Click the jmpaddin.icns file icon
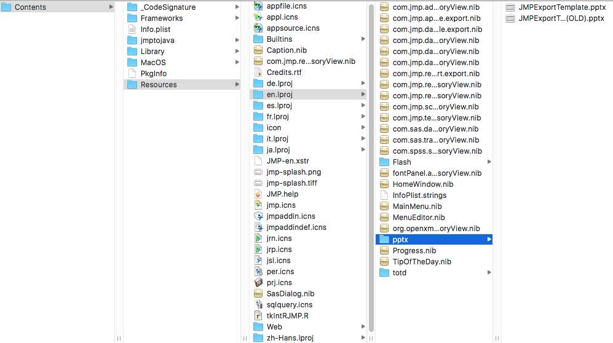Screen dimensions: 613x343 pyautogui.click(x=258, y=216)
